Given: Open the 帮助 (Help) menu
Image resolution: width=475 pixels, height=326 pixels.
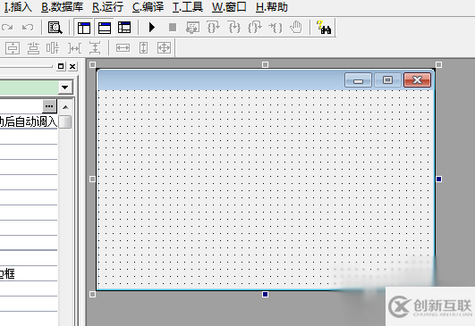Looking at the screenshot, I should [x=272, y=7].
